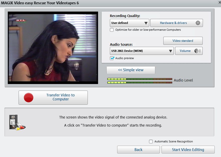Close the MAGIX window with X

219,3
